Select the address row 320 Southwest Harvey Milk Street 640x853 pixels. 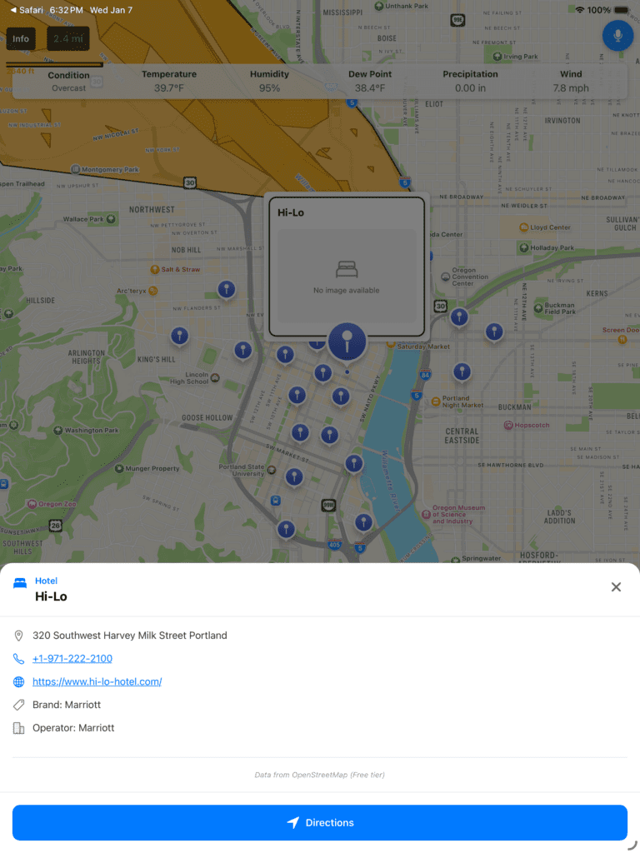(129, 636)
